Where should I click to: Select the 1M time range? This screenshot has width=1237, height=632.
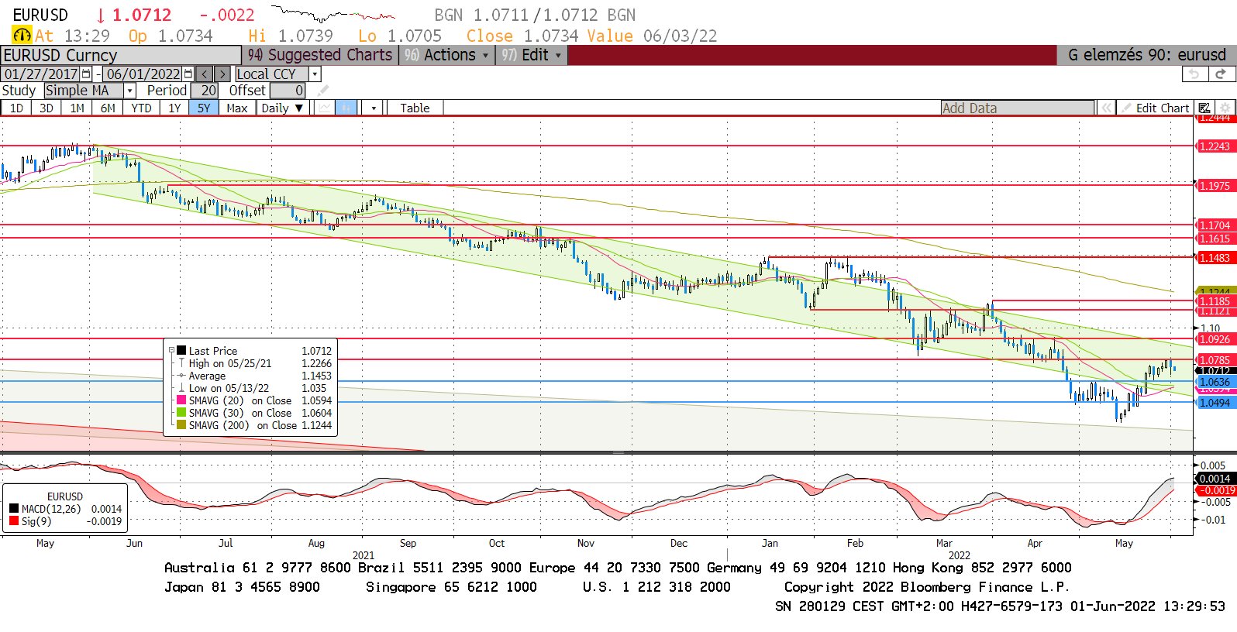pyautogui.click(x=78, y=108)
